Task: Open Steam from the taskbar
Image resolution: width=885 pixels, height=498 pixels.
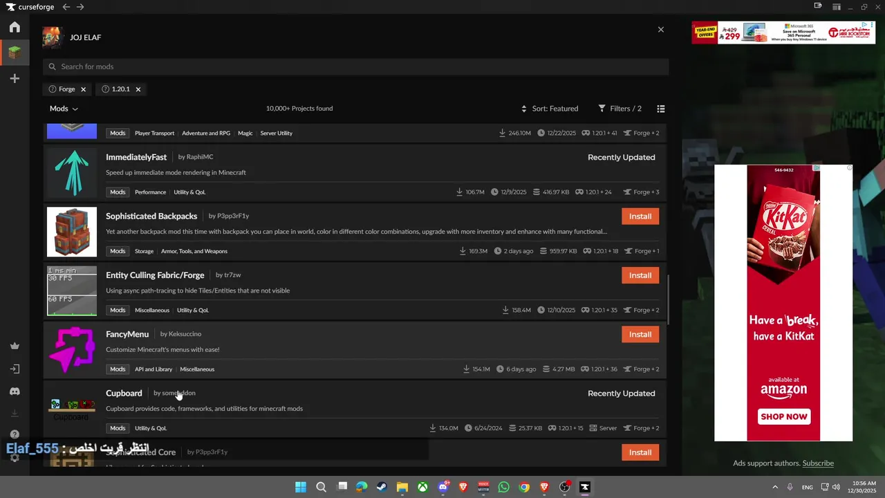Action: [382, 487]
